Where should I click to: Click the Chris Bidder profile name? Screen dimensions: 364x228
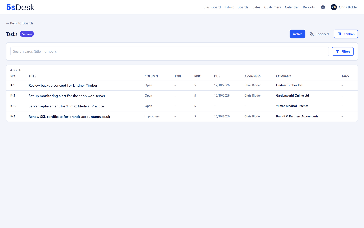tap(348, 7)
